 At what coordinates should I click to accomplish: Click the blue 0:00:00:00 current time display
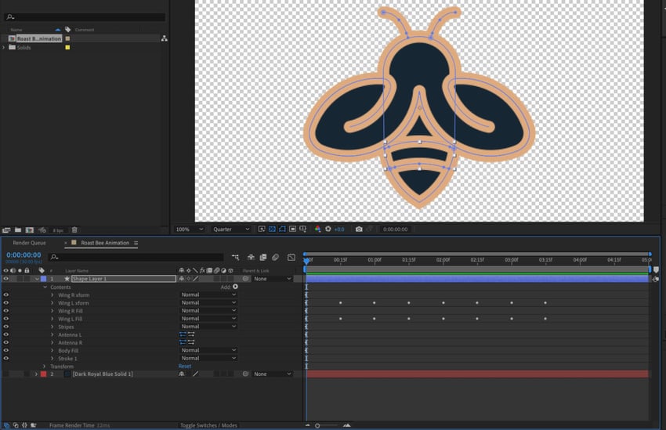pos(24,255)
